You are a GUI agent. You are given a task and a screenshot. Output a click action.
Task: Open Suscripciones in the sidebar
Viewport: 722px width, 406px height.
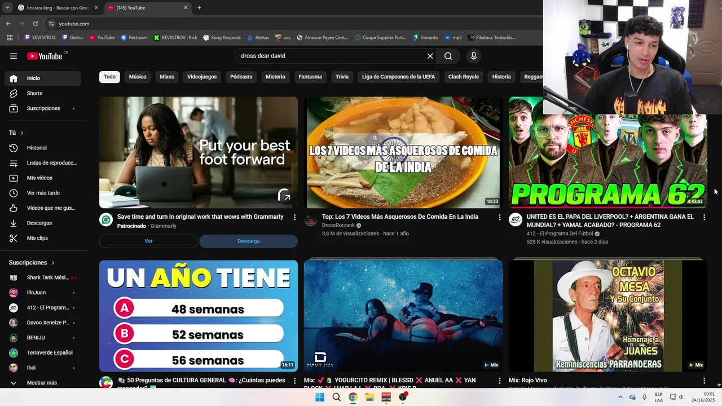43,108
